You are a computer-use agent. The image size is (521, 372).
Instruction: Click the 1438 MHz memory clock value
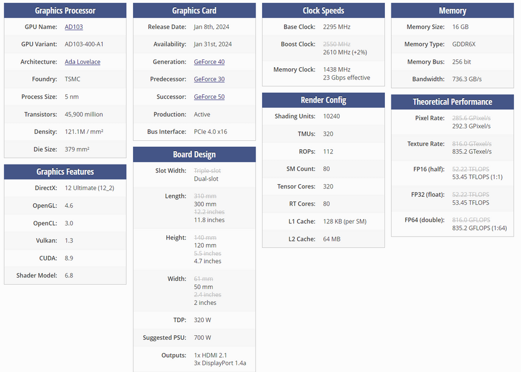(x=337, y=70)
